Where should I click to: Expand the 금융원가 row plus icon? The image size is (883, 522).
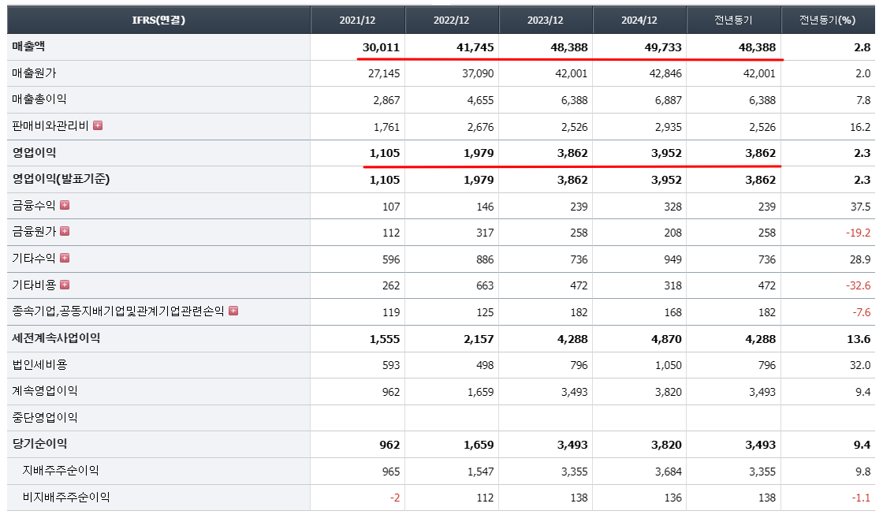pyautogui.click(x=65, y=231)
